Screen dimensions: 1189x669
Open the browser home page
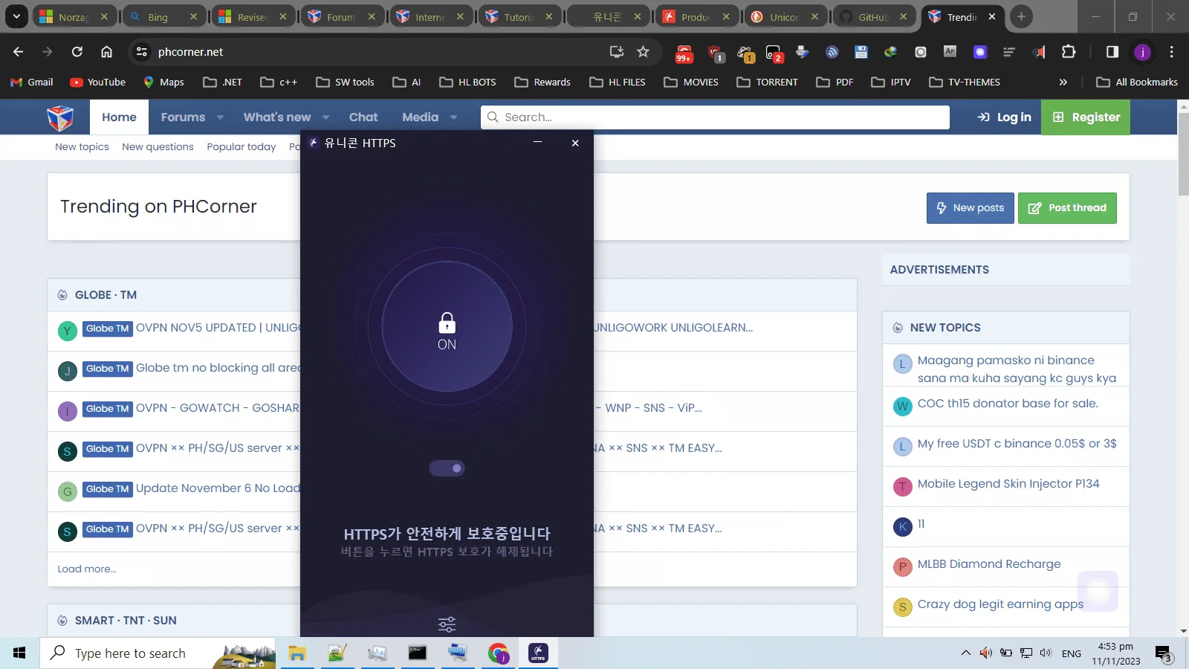106,51
